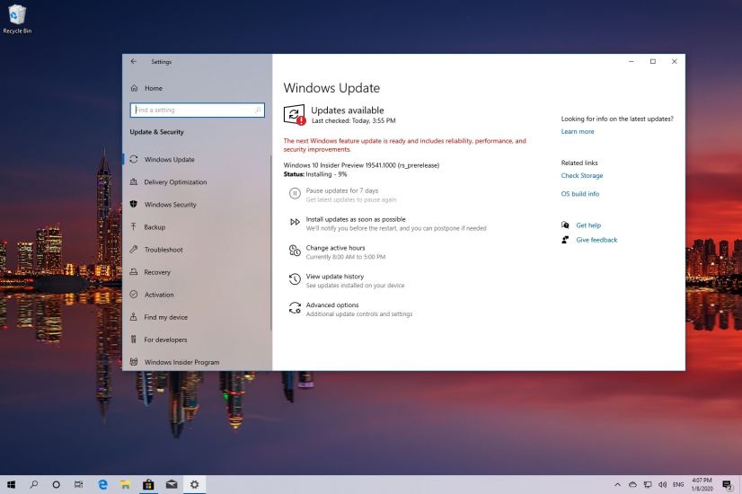The width and height of the screenshot is (742, 494).
Task: Click the For developers icon
Action: click(x=134, y=340)
